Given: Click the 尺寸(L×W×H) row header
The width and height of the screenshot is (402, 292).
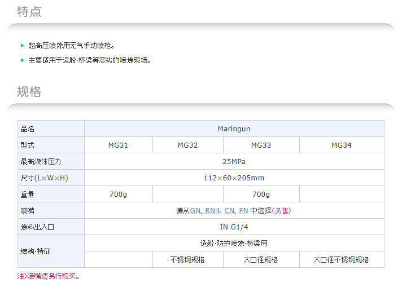Looking at the screenshot, I should (51, 178).
